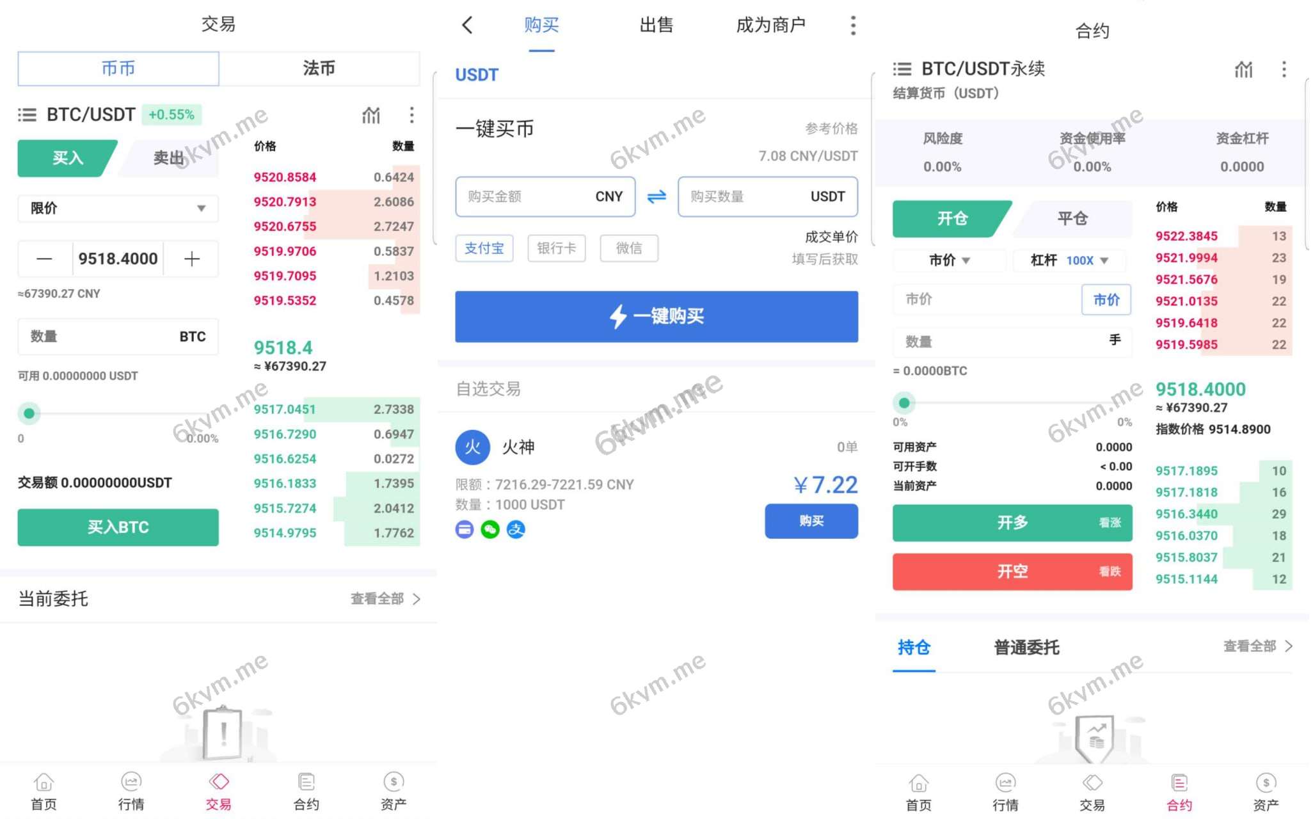
Task: Open the order book list icon beside BTC/USDT永续
Action: click(x=903, y=69)
